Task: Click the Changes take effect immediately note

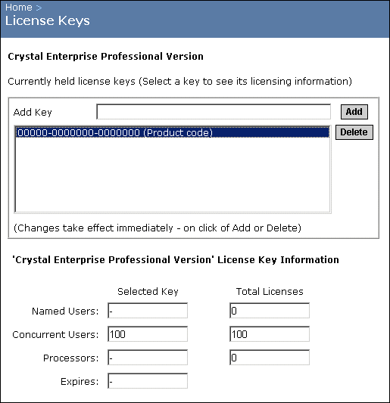Action: pos(158,228)
